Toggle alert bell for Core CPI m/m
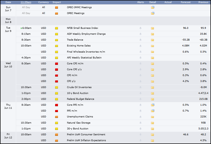The height and width of the screenshot is (144, 211). (x=140, y=64)
